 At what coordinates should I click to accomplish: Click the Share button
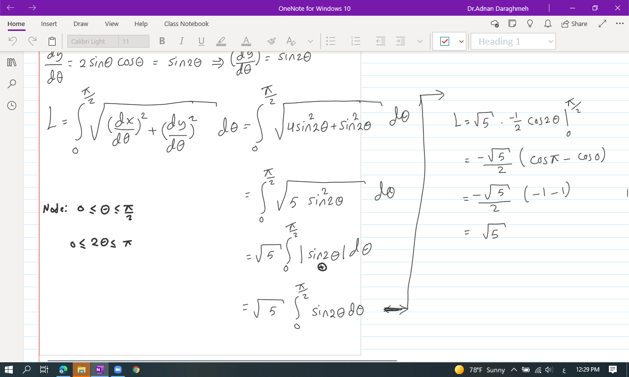click(574, 24)
